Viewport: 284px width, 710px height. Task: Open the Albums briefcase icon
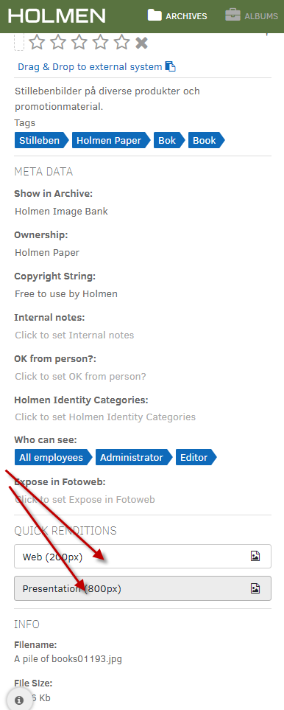[233, 15]
